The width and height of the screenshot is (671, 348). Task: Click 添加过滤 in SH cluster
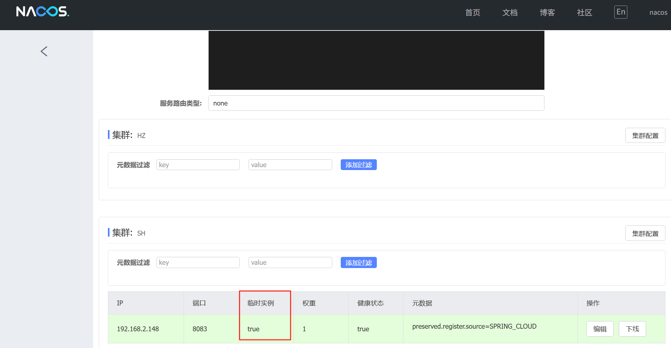358,262
